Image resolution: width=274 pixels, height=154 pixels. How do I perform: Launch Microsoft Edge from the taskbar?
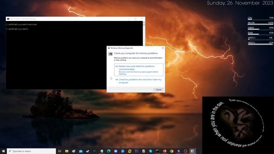pyautogui.click(x=108, y=151)
